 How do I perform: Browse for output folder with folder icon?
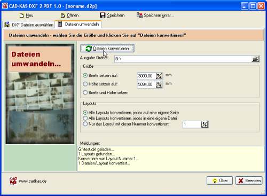255,59
